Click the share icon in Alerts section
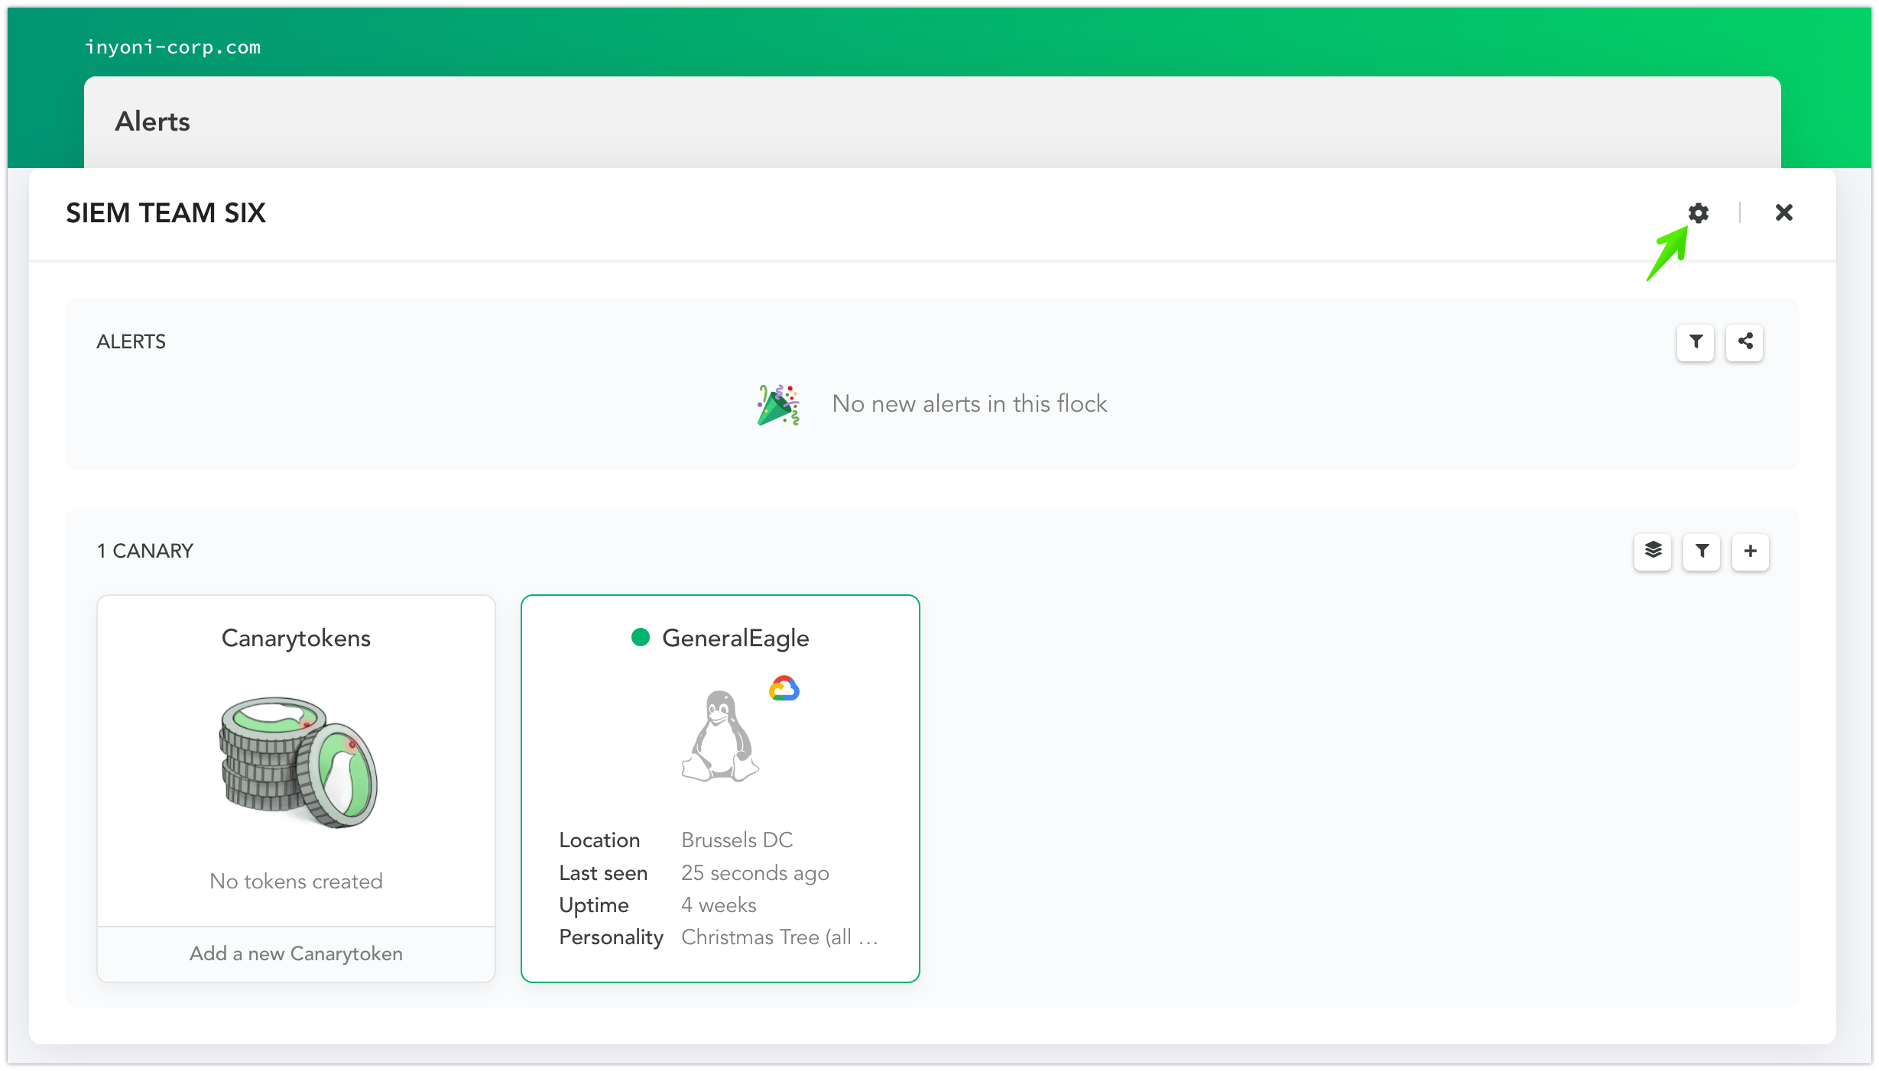Image resolution: width=1879 pixels, height=1071 pixels. pyautogui.click(x=1744, y=341)
